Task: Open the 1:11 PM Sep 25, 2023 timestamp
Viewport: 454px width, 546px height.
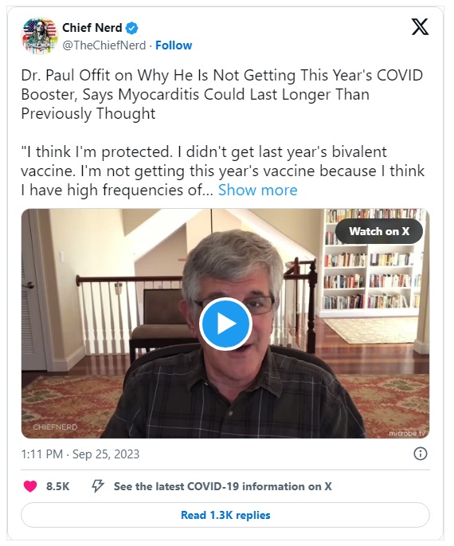Action: click(80, 454)
